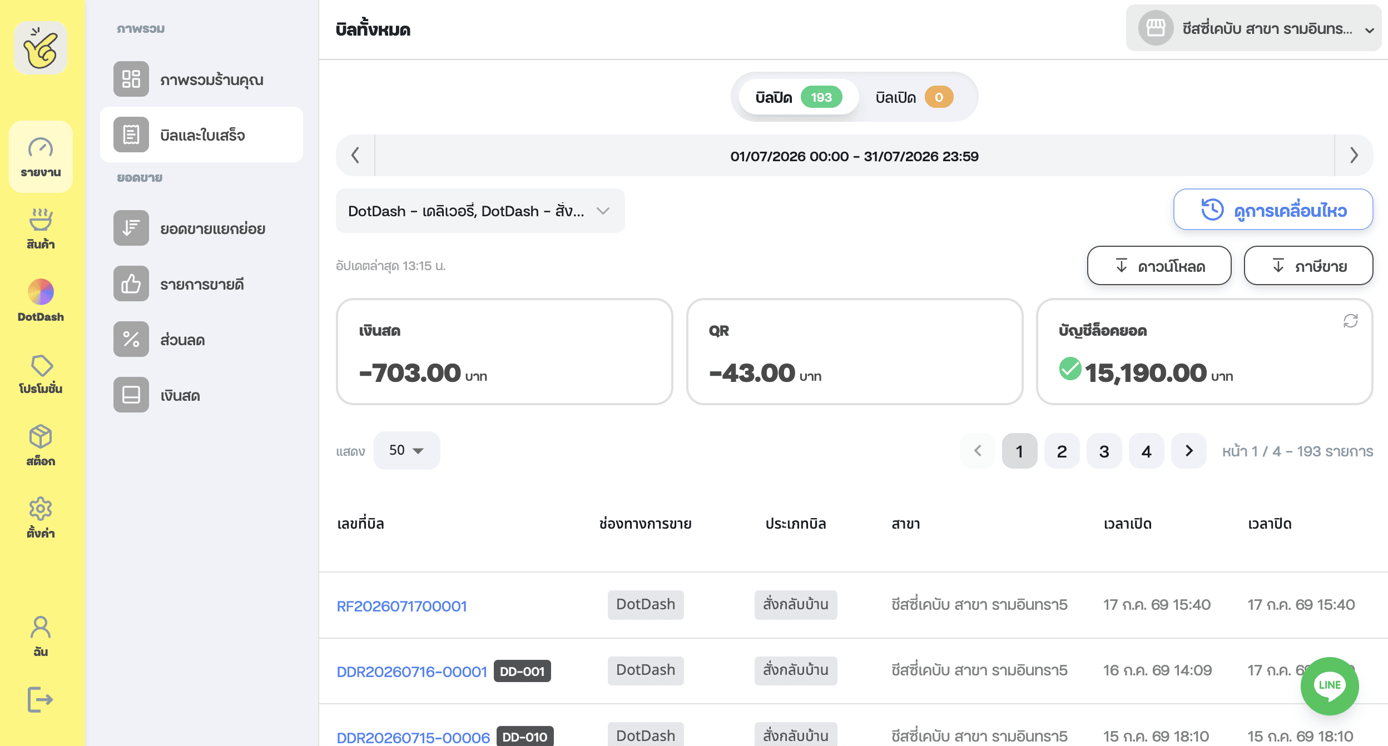Screen dimensions: 1388x746
Task: Open the date range 01/07/2026 - 31/07/2026 picker
Action: (x=854, y=156)
